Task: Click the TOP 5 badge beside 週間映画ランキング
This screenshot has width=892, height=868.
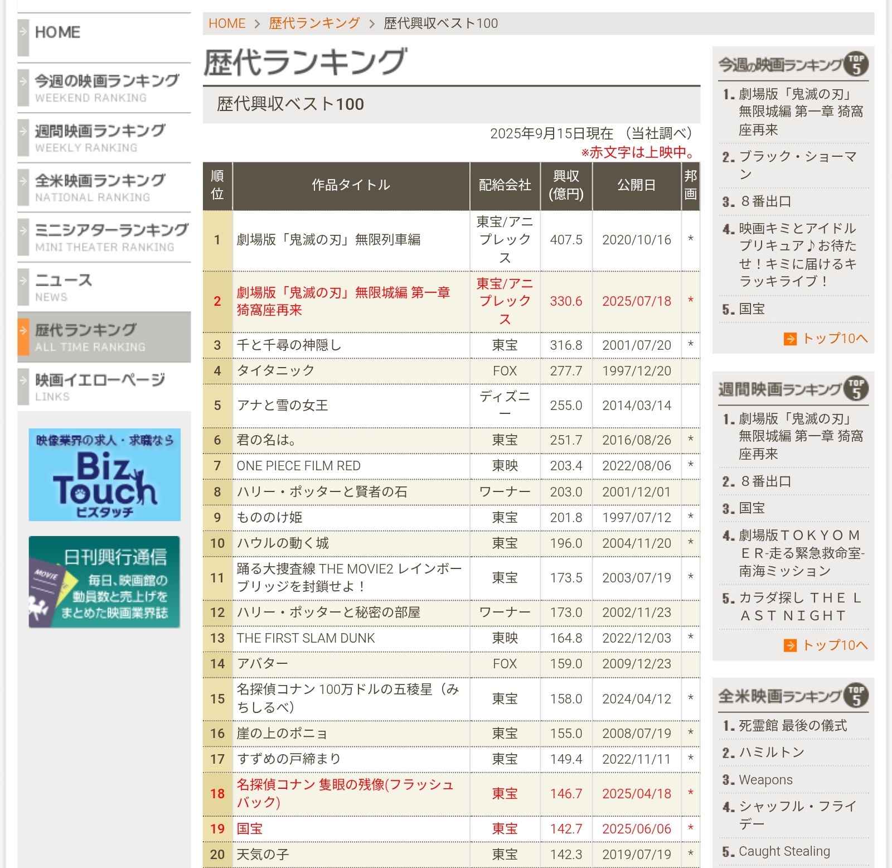Action: [x=856, y=389]
